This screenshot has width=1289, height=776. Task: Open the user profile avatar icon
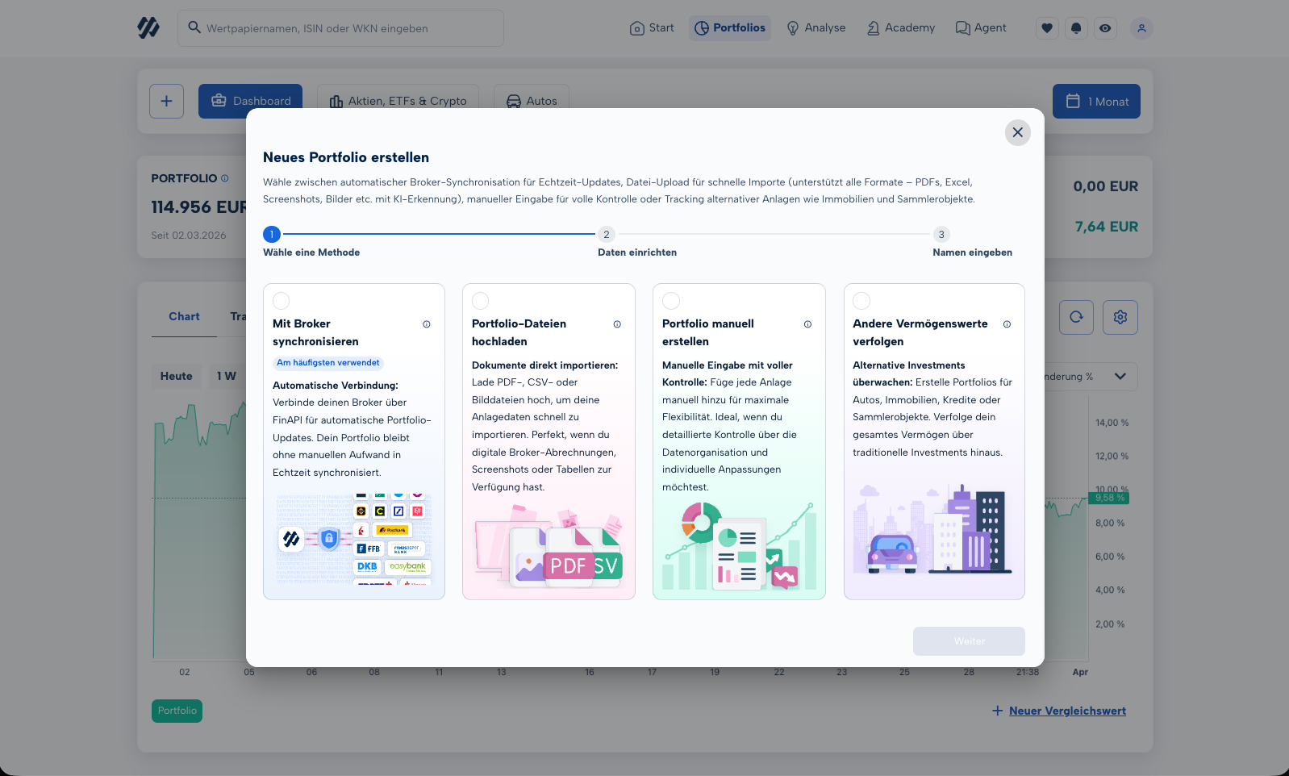[x=1141, y=28]
